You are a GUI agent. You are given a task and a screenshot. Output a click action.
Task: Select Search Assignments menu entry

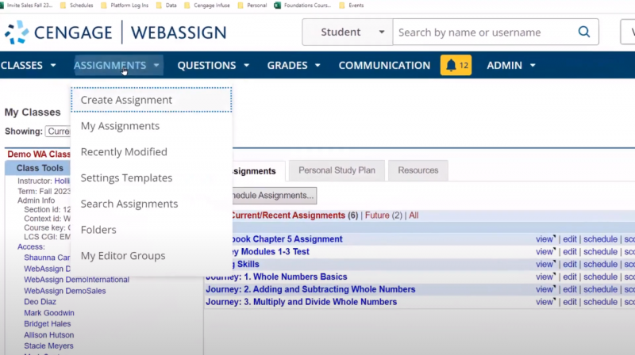(129, 204)
